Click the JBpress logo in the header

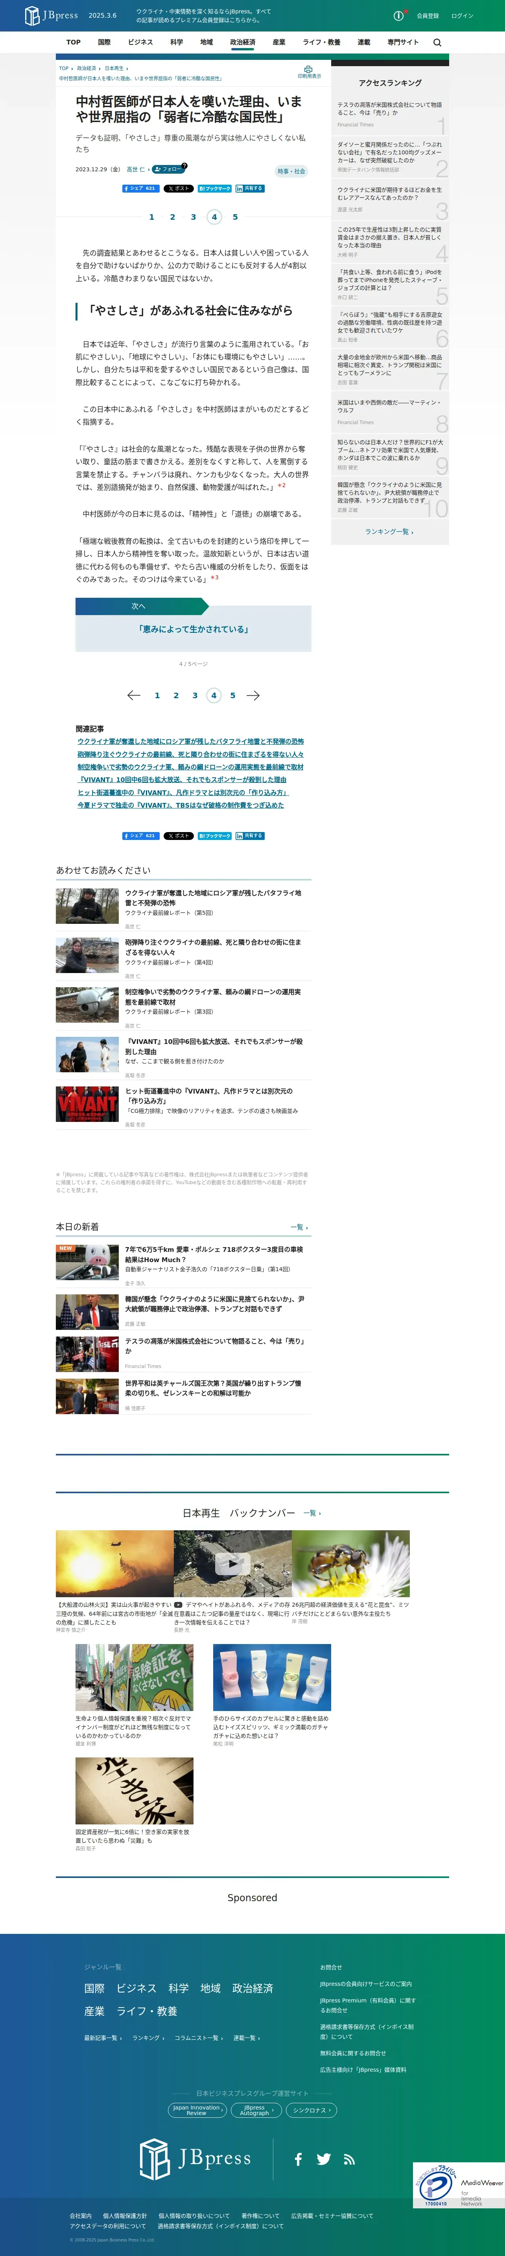(x=51, y=15)
